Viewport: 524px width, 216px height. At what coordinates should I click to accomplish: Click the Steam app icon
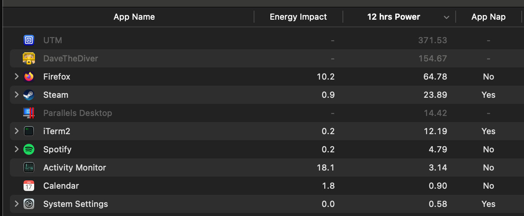29,95
